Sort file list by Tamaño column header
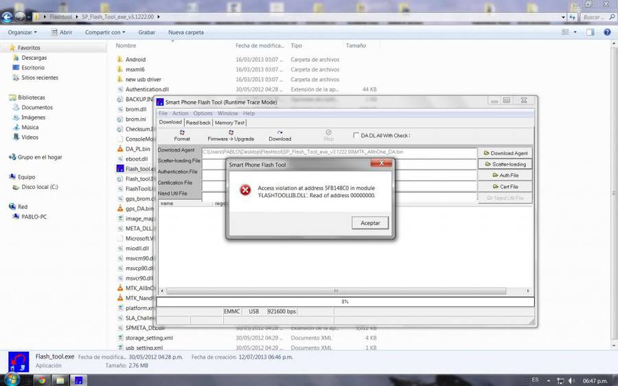Image resolution: width=618 pixels, height=386 pixels. [356, 46]
